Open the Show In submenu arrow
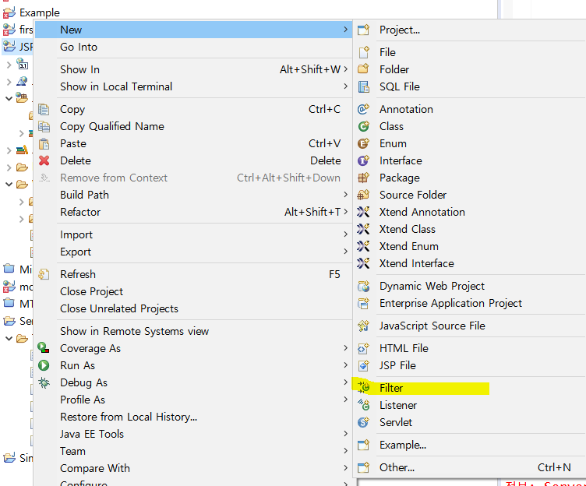 [x=346, y=69]
